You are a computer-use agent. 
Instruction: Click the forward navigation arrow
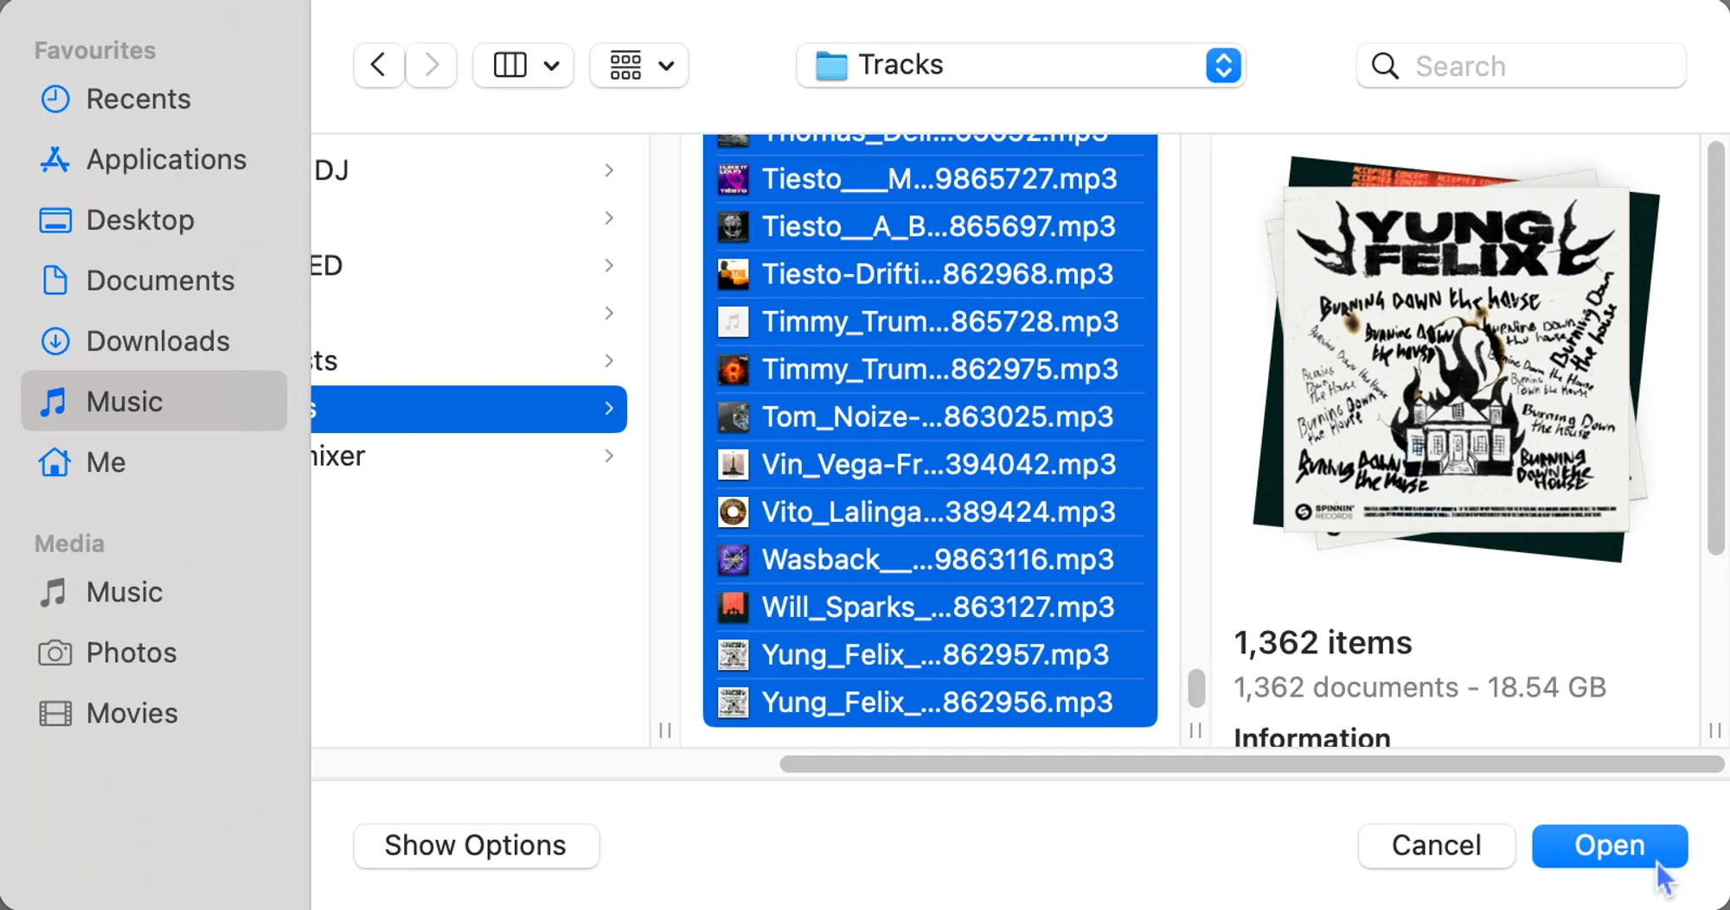coord(432,65)
